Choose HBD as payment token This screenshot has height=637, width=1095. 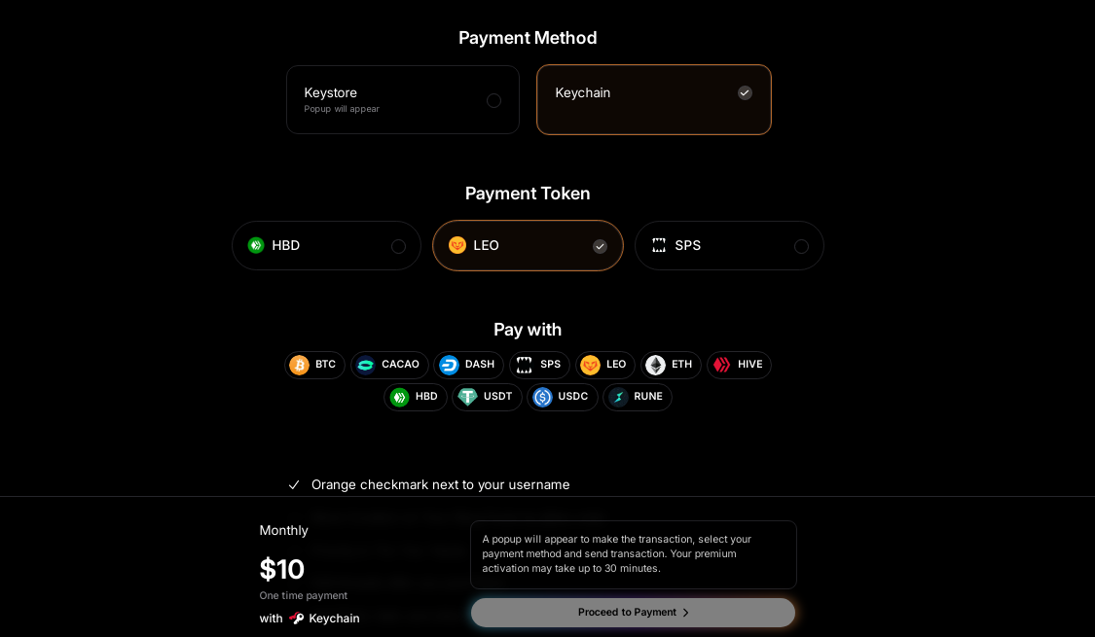pos(398,246)
